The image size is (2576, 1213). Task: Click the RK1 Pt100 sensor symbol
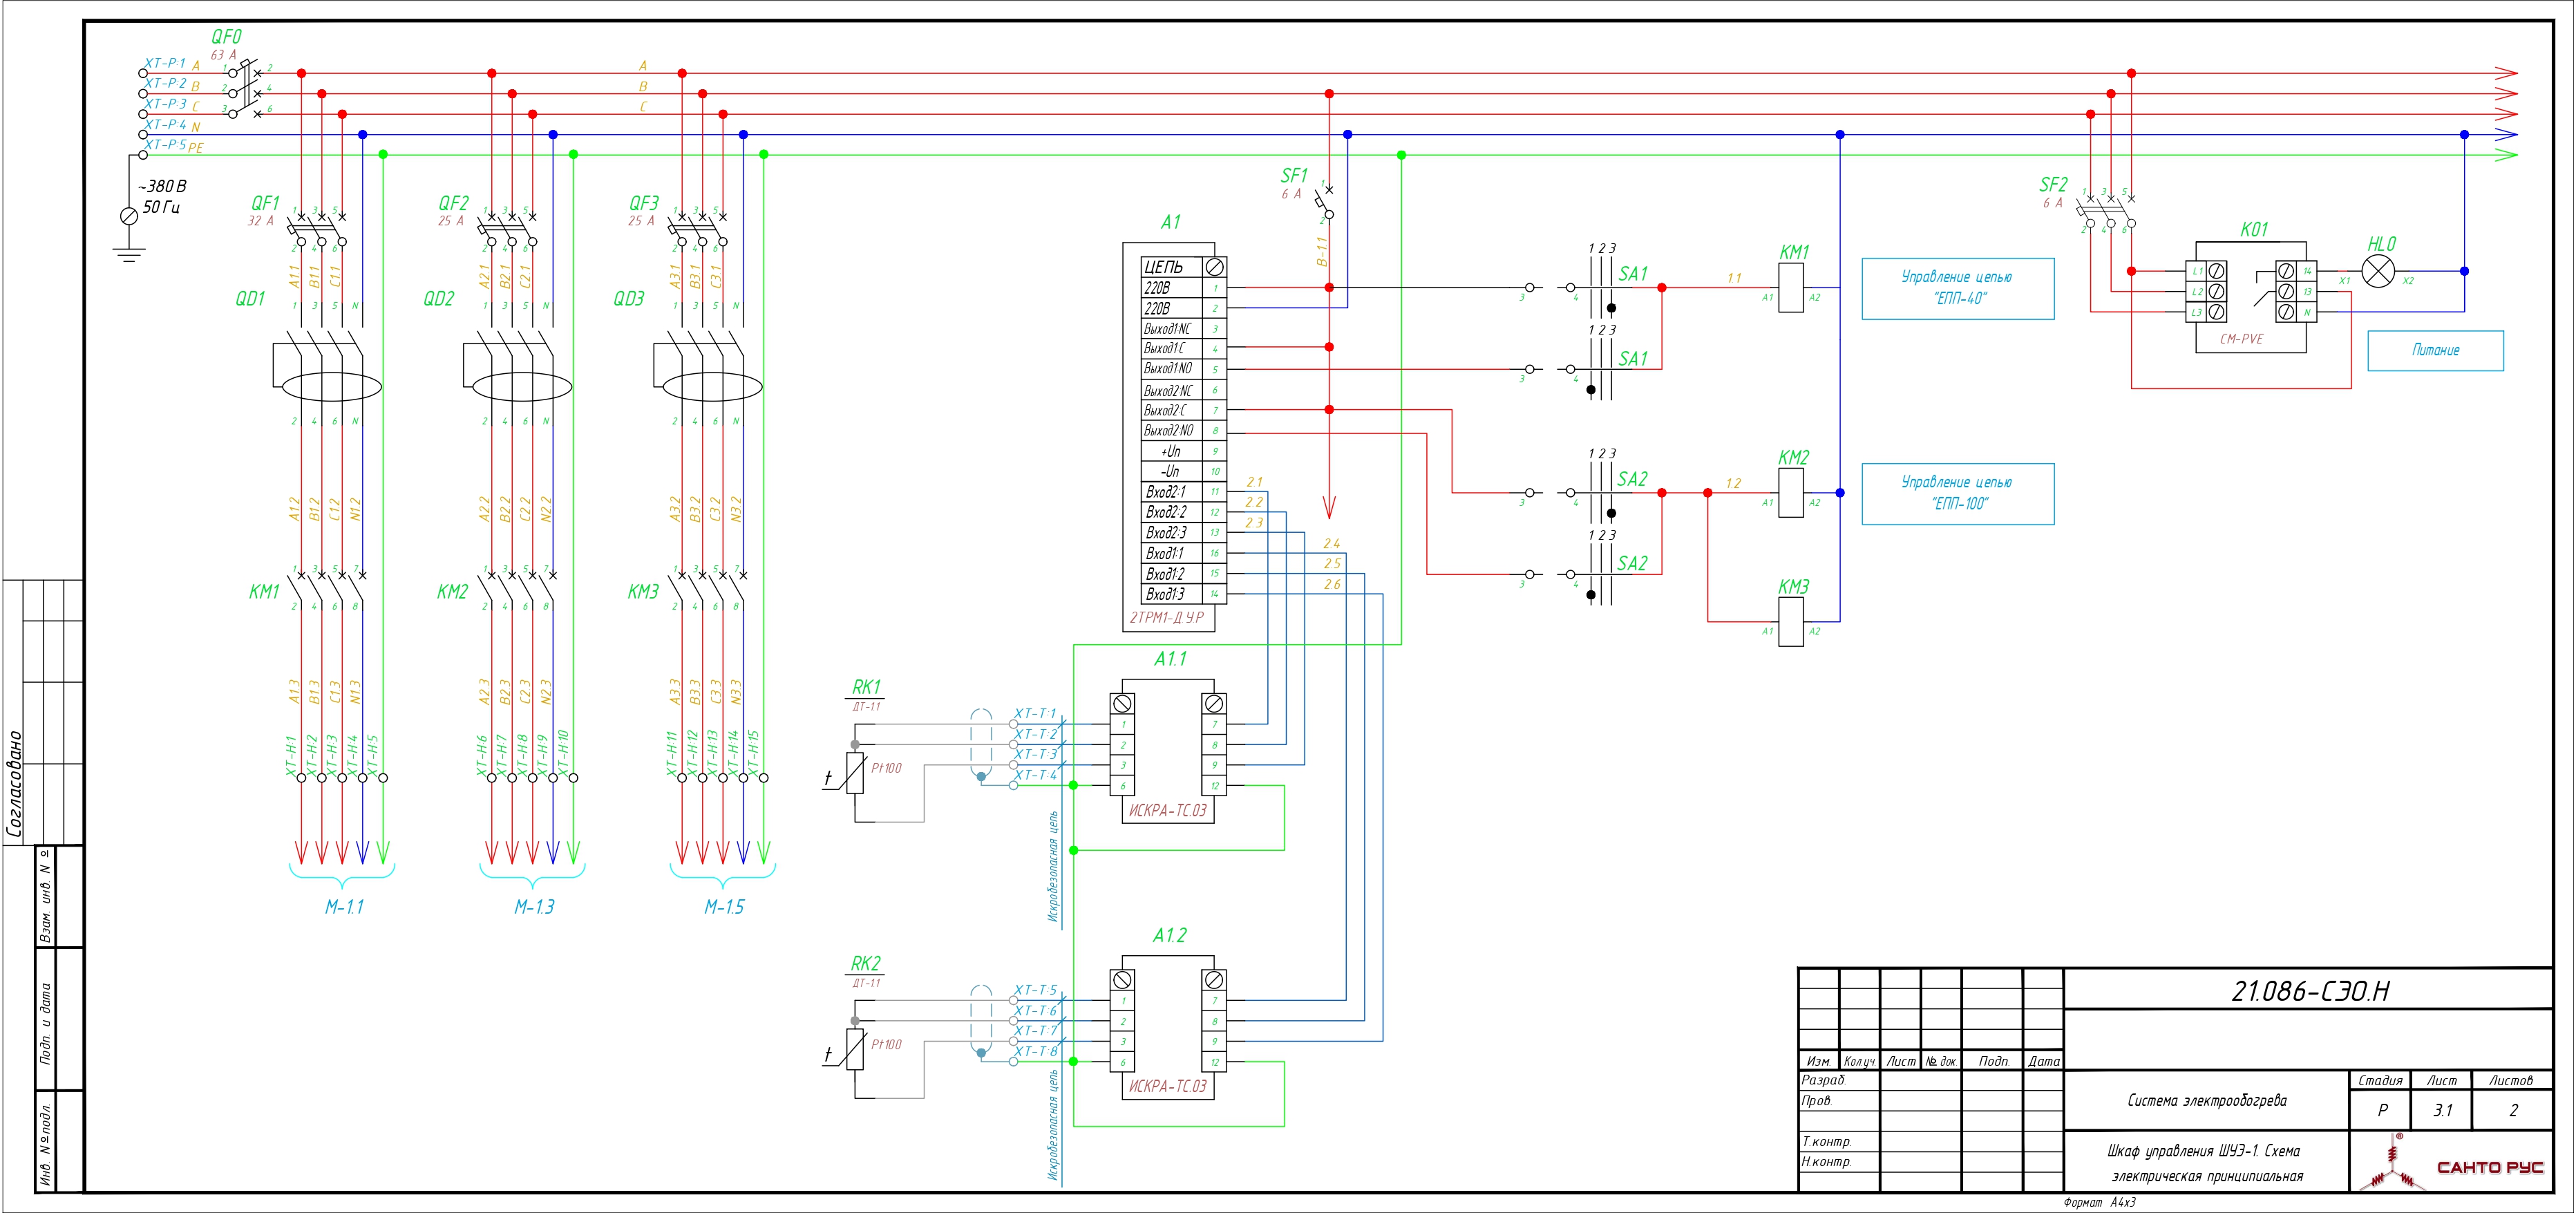[855, 773]
